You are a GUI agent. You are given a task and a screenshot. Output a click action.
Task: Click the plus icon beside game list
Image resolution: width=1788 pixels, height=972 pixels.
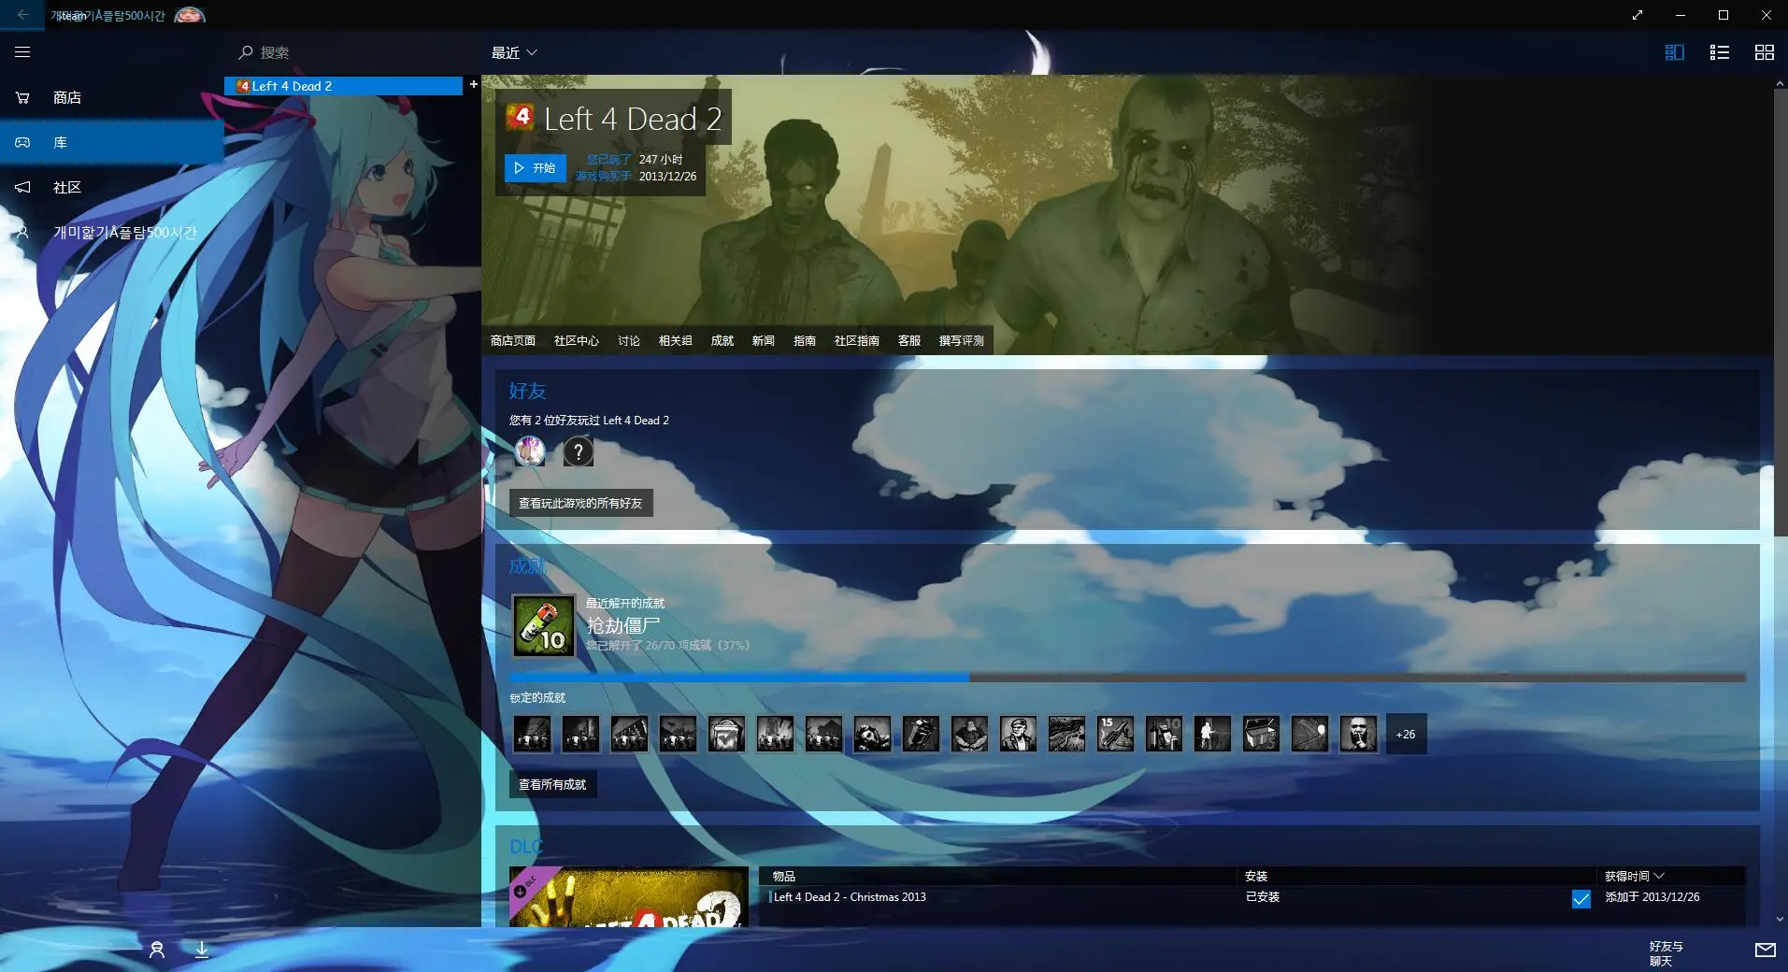coord(473,84)
